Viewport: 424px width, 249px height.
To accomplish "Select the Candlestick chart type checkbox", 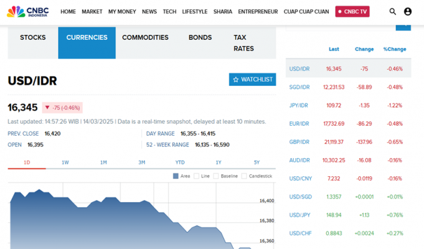I will [245, 176].
